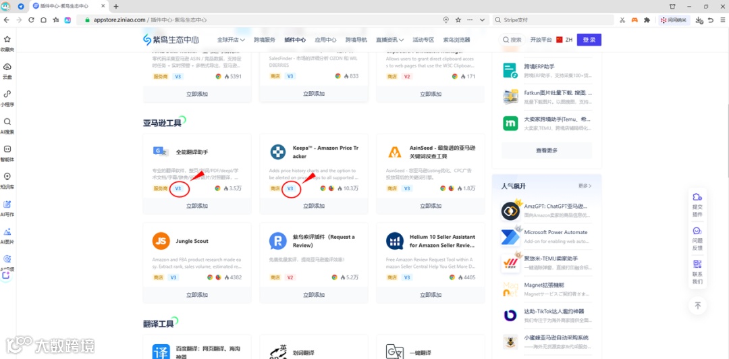Open the browser hamburger menu icon
Image resolution: width=729 pixels, height=359 pixels.
coord(722,20)
